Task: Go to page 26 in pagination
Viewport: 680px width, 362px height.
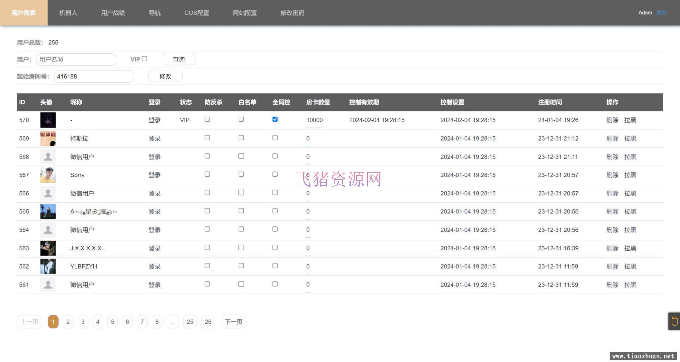Action: (x=208, y=322)
